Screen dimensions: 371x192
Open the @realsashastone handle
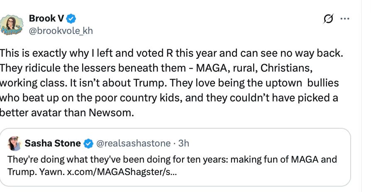[x=133, y=144]
